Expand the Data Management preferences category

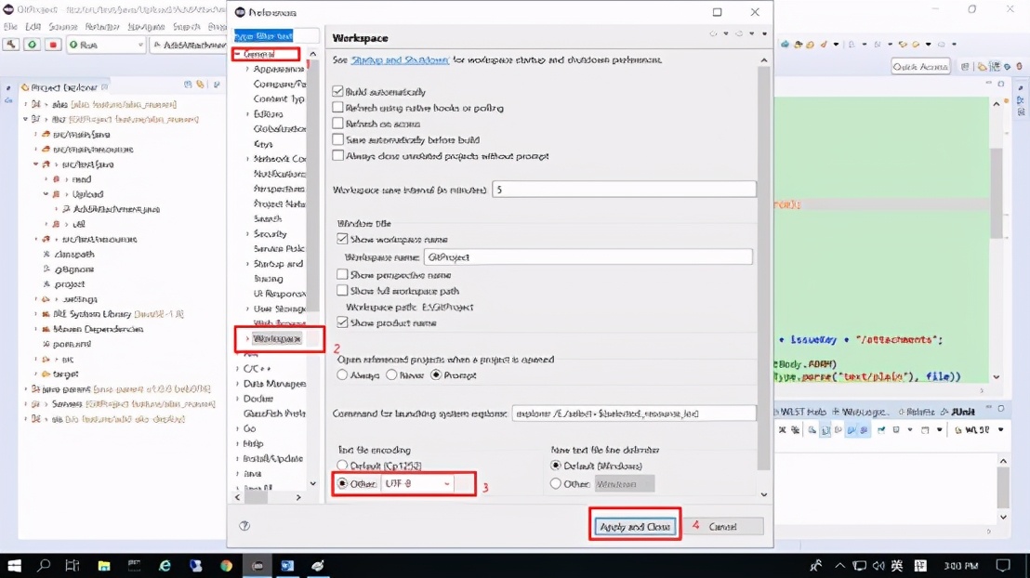(x=237, y=384)
